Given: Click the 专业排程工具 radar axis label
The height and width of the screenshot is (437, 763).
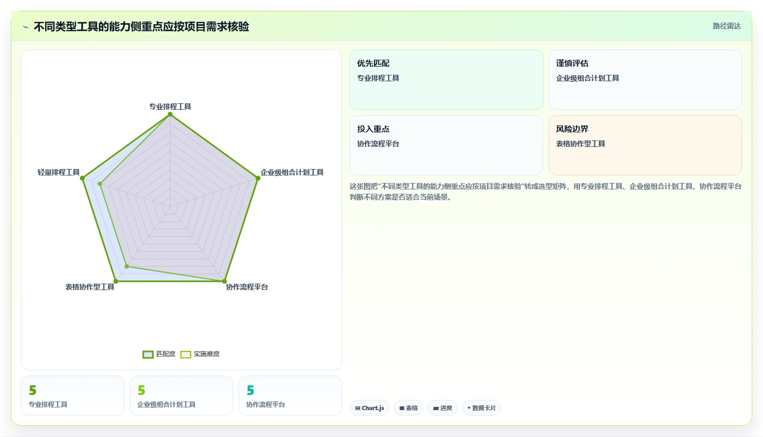Looking at the screenshot, I should pyautogui.click(x=170, y=107).
